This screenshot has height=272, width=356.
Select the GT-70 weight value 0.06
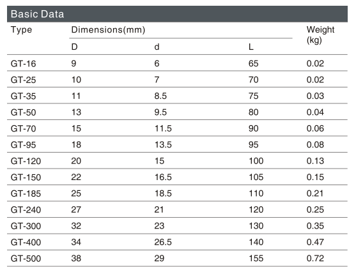click(x=315, y=128)
